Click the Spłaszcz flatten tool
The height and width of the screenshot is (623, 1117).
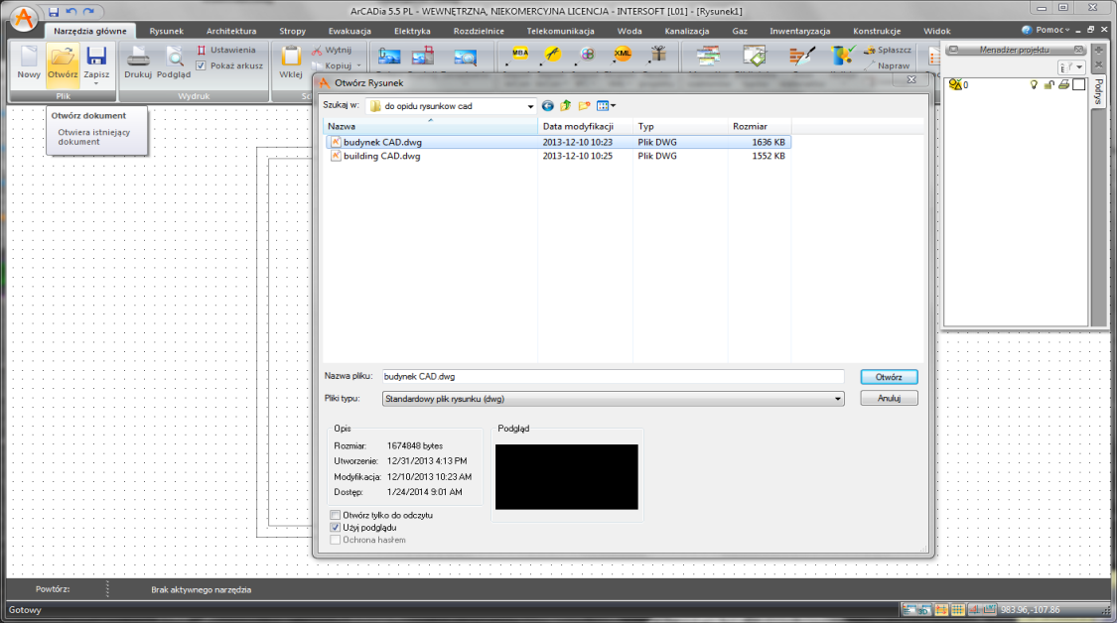click(888, 50)
